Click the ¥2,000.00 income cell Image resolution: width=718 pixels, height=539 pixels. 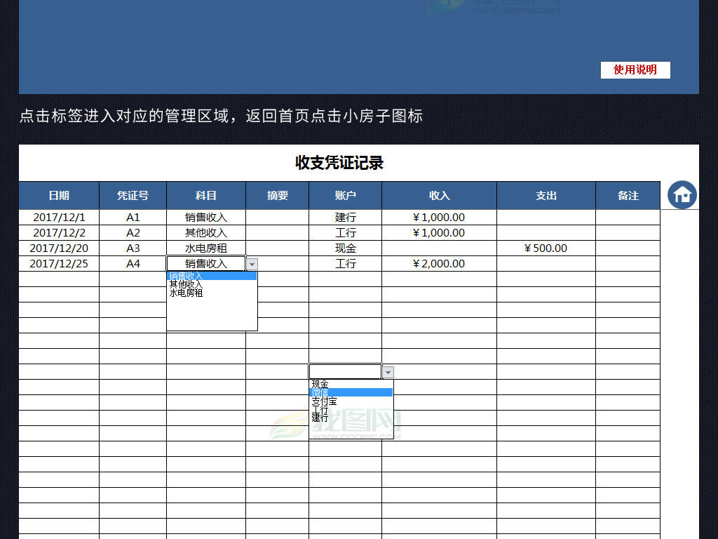(438, 263)
